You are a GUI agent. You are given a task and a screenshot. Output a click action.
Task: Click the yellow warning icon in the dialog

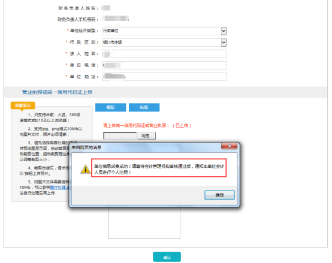point(85,170)
